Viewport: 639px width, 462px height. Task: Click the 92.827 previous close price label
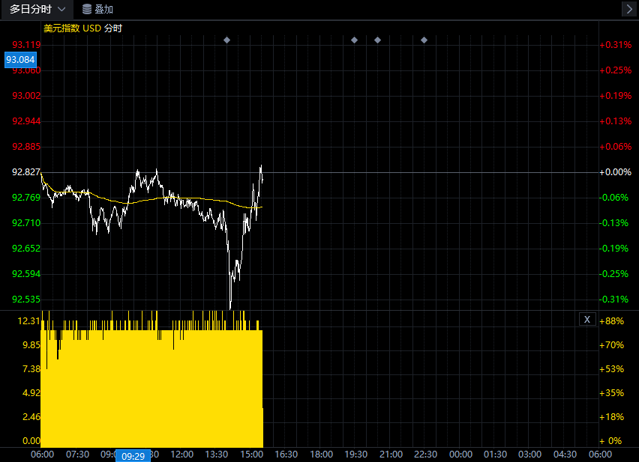click(26, 172)
